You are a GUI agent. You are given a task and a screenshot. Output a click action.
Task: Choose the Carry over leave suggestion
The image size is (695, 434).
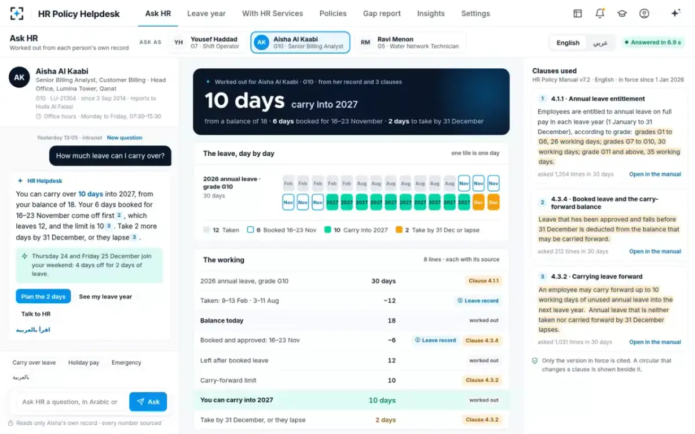click(34, 363)
